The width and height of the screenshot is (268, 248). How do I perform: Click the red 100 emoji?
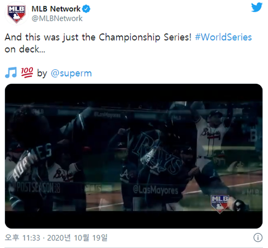(x=27, y=73)
